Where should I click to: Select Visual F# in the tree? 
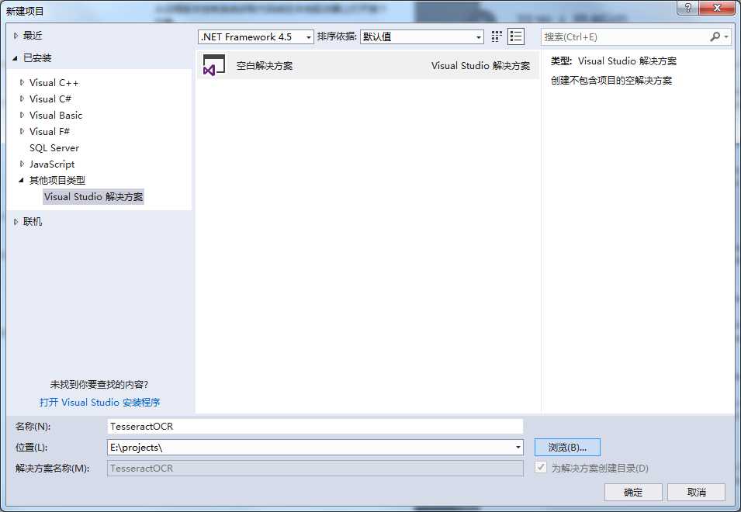pos(50,131)
